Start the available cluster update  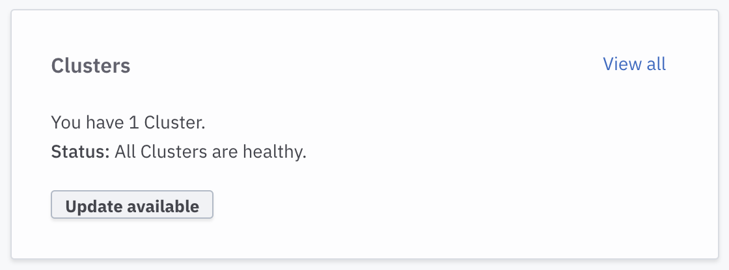point(132,206)
